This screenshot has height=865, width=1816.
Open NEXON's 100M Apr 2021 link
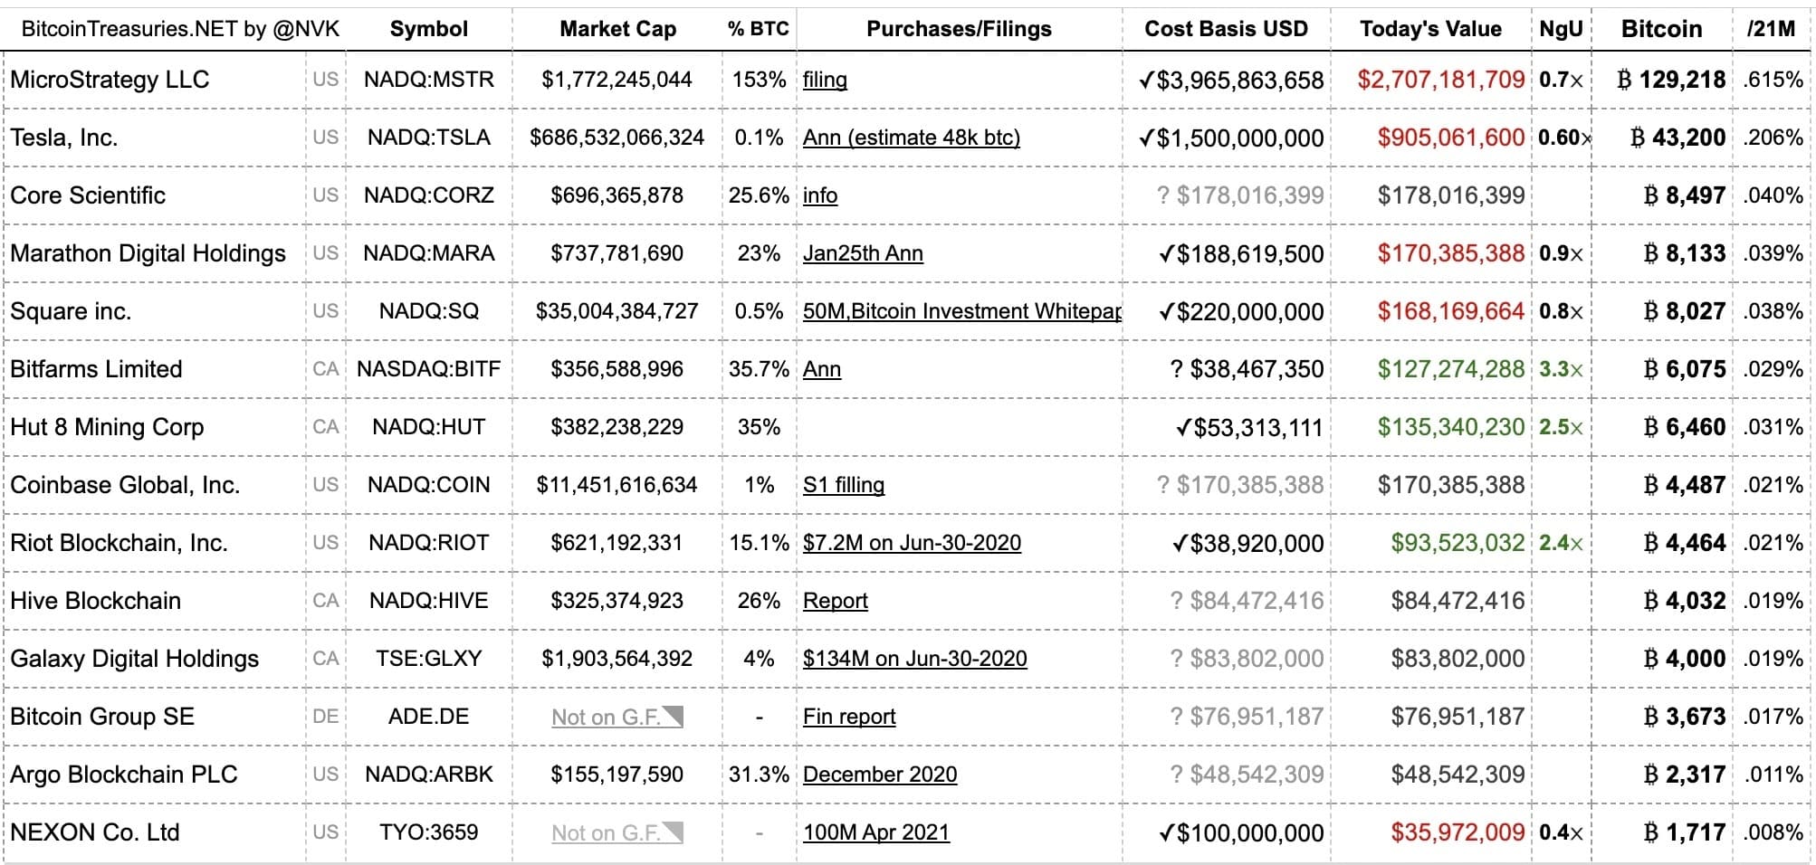[875, 832]
